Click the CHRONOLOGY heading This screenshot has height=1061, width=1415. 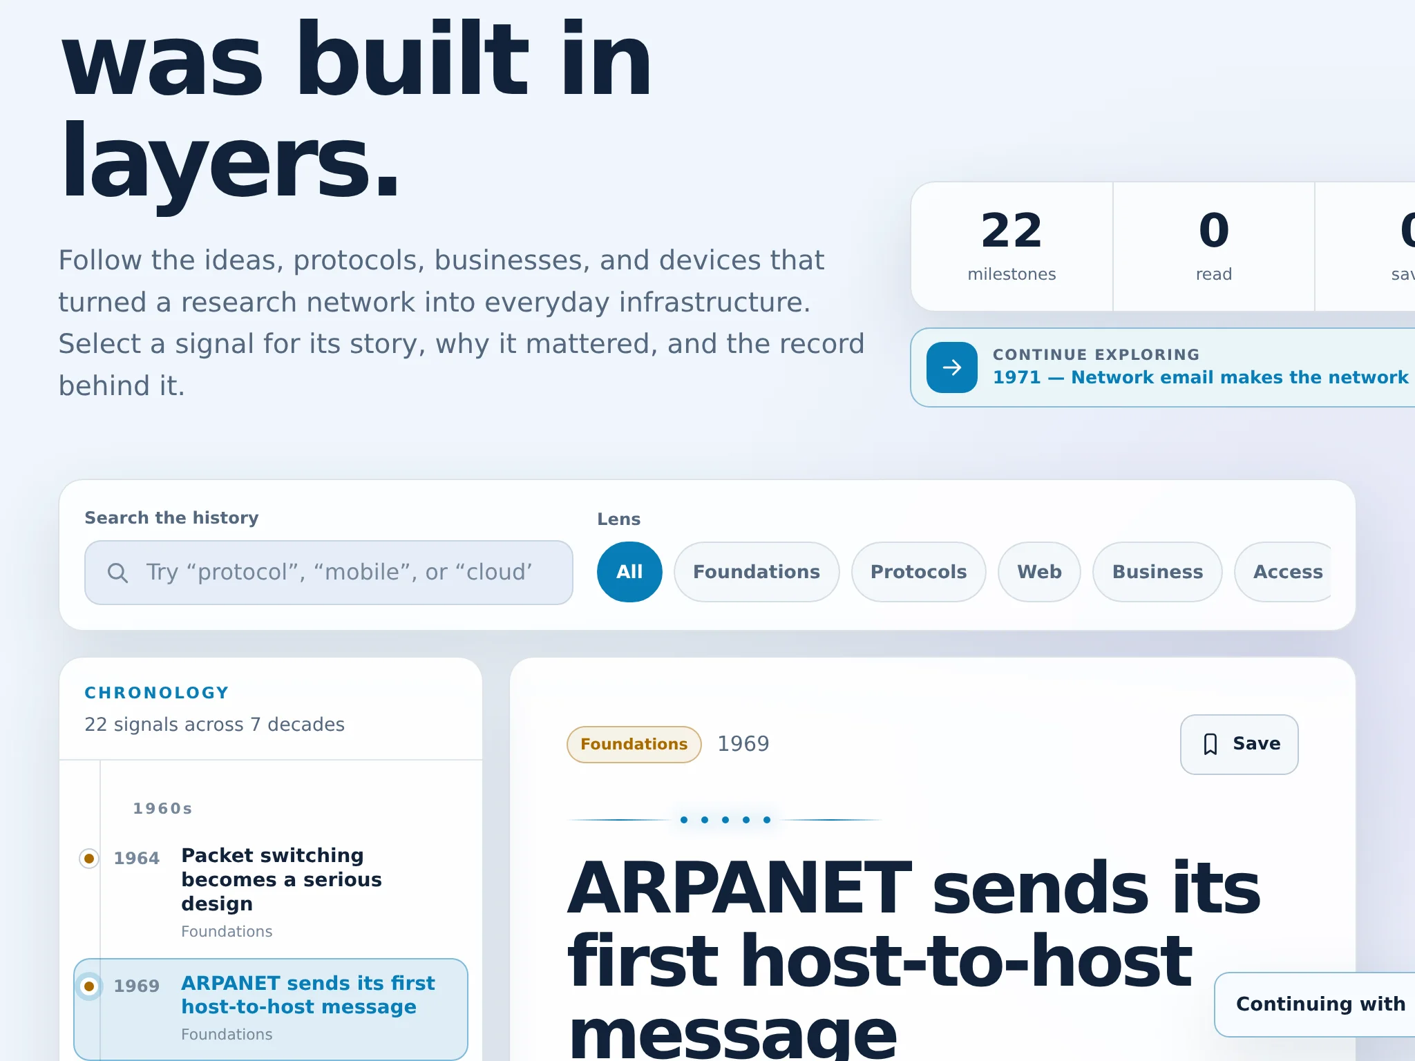click(x=157, y=693)
